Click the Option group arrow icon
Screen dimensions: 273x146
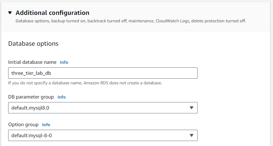click(192, 135)
